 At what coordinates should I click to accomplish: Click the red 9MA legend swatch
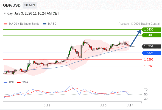click(19, 82)
